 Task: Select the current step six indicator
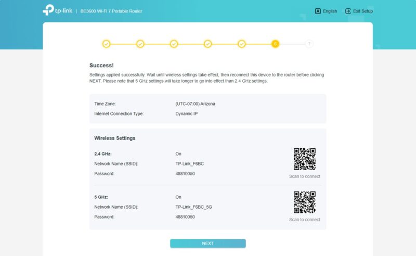tap(275, 44)
